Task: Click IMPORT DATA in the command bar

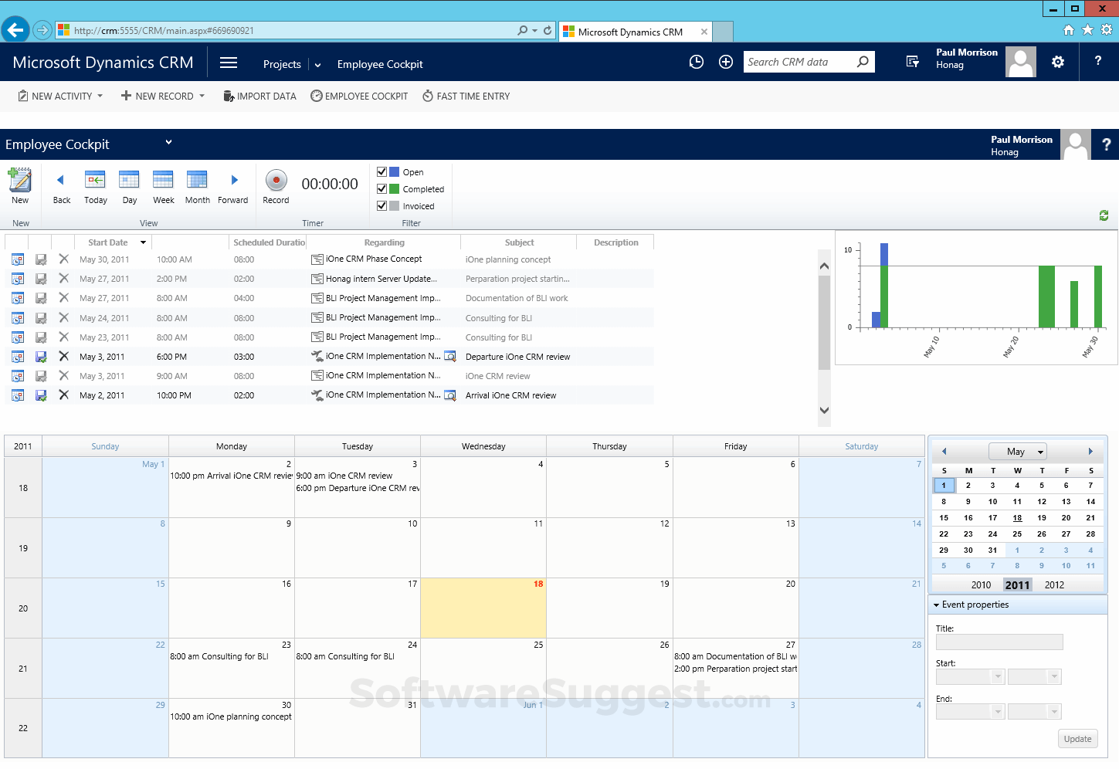Action: tap(259, 96)
